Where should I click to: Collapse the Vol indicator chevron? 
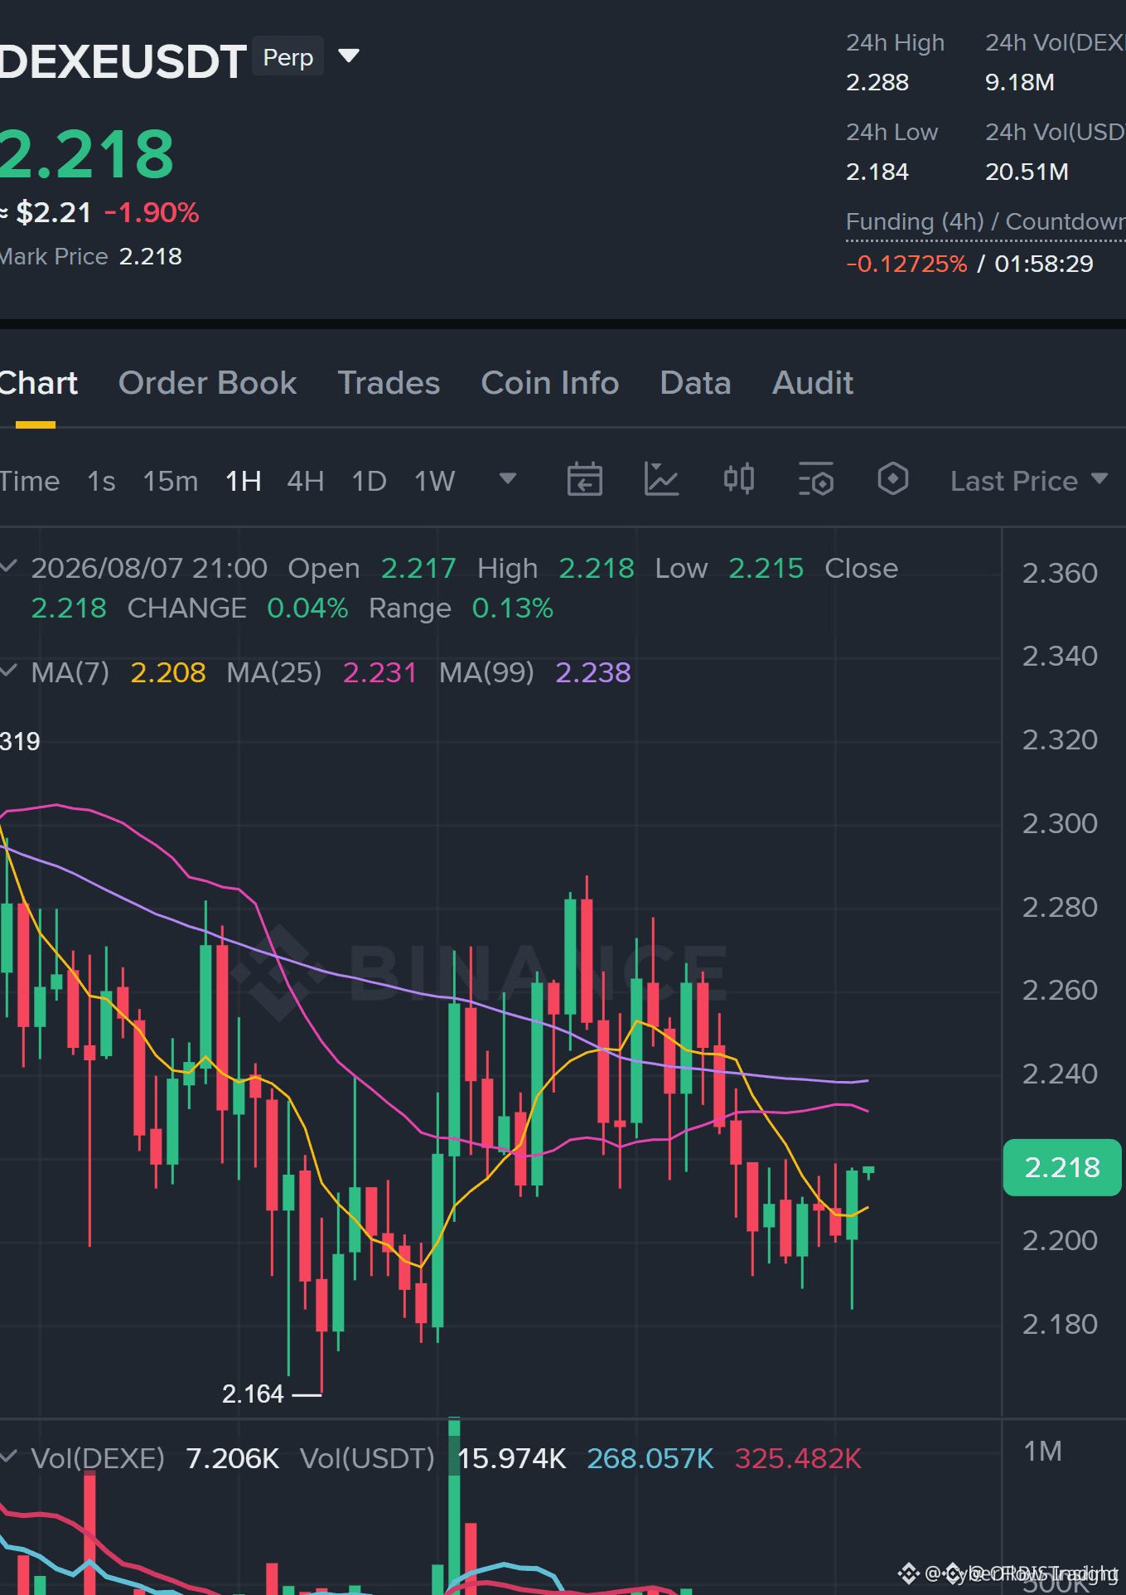tap(9, 1457)
